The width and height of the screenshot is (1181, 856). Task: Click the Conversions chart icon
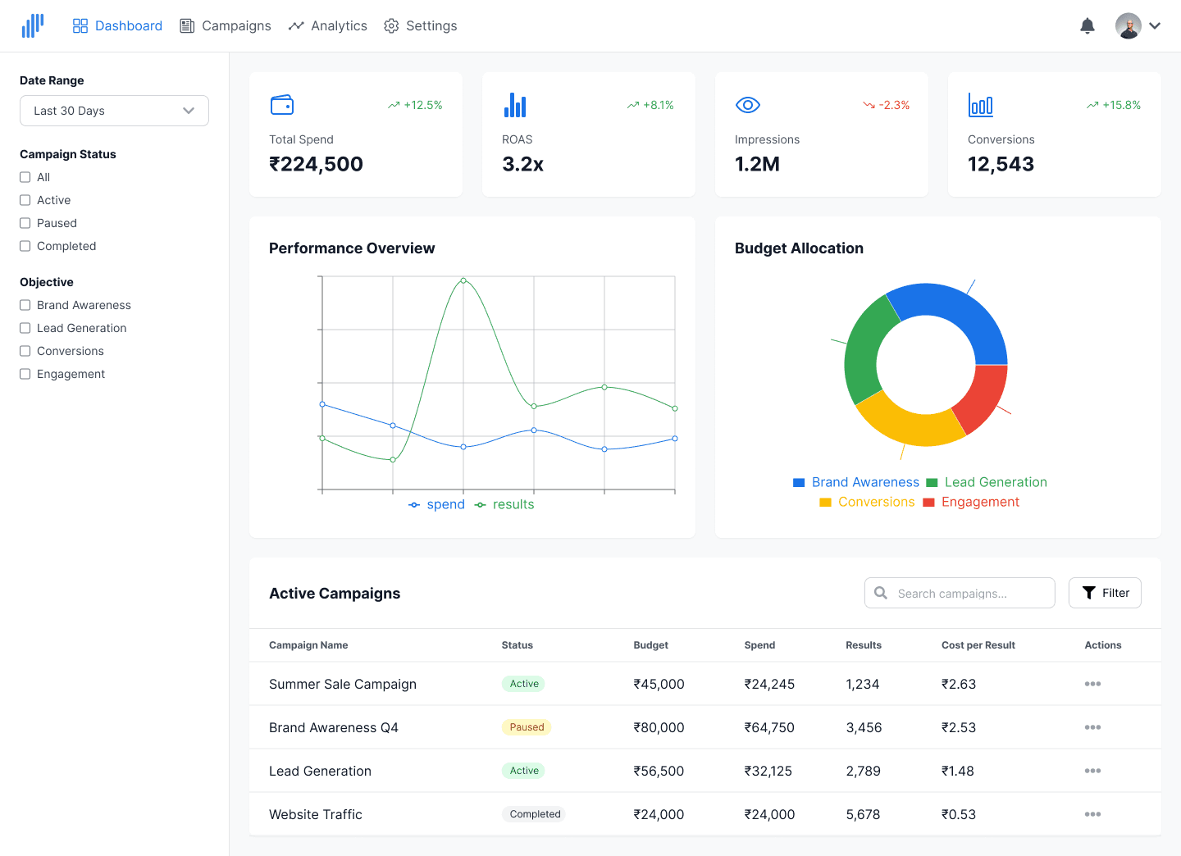coord(981,105)
